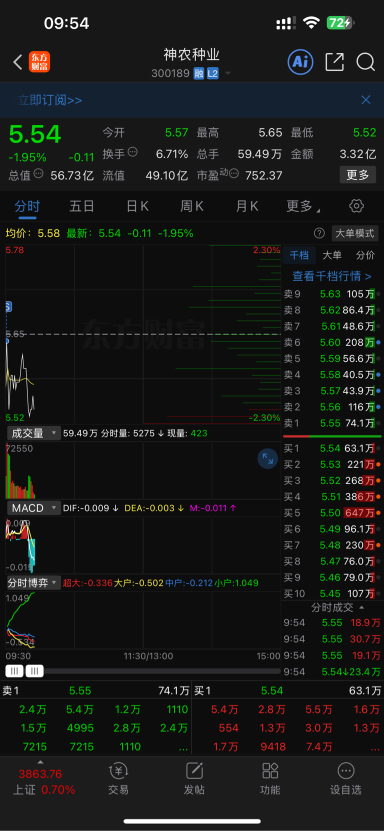
Task: Open 查看千档行情 link
Action: point(332,276)
